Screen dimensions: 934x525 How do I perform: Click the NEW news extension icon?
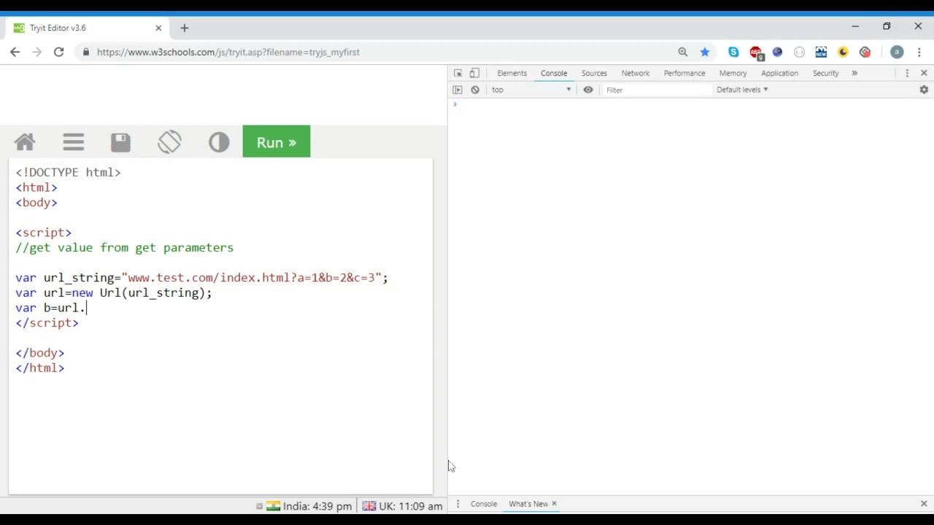point(821,52)
